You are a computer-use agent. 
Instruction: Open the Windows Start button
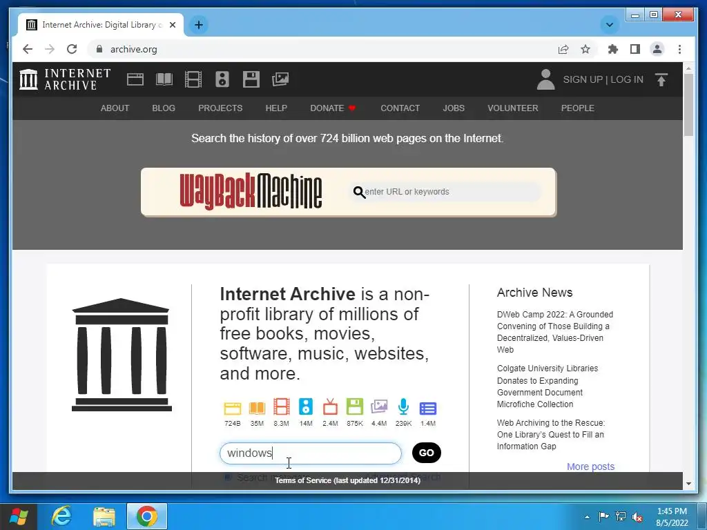(19, 516)
